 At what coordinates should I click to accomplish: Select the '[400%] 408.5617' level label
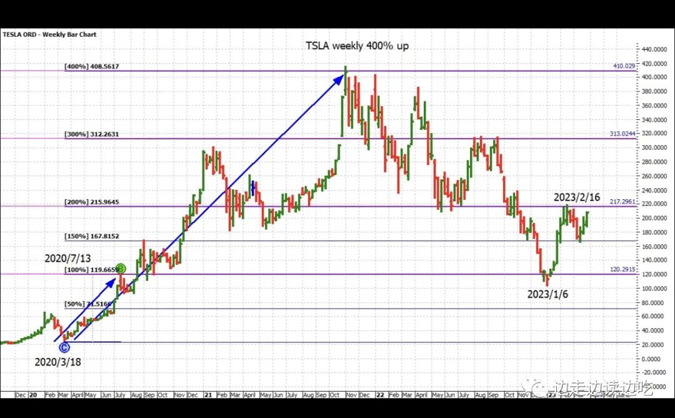coord(92,66)
